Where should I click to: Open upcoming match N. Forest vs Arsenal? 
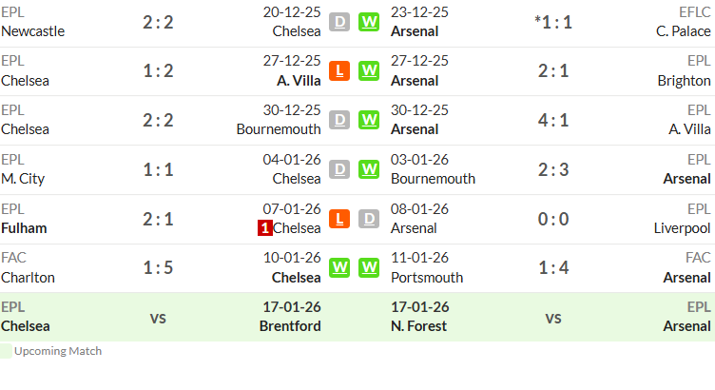click(551, 317)
